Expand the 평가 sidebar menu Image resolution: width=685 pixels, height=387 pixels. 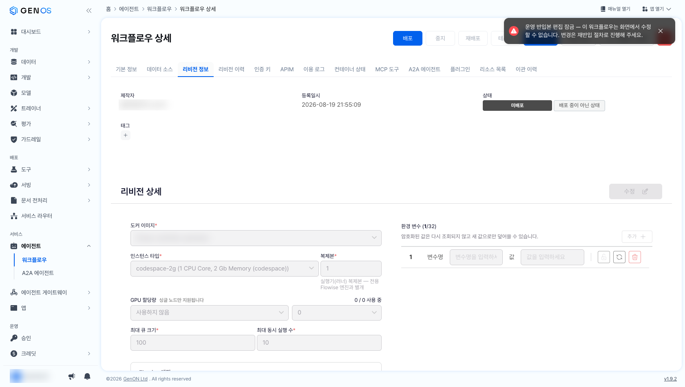[x=51, y=124]
